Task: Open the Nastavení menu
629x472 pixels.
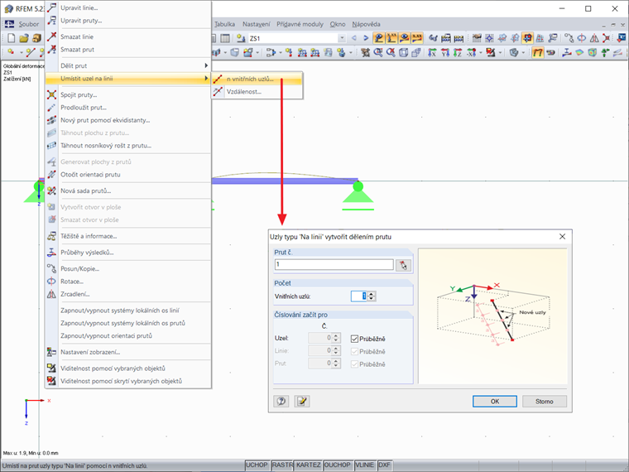Action: coord(257,24)
